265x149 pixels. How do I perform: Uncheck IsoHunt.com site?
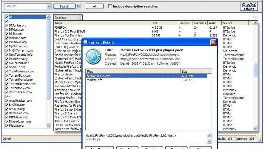pyautogui.click(x=7, y=38)
